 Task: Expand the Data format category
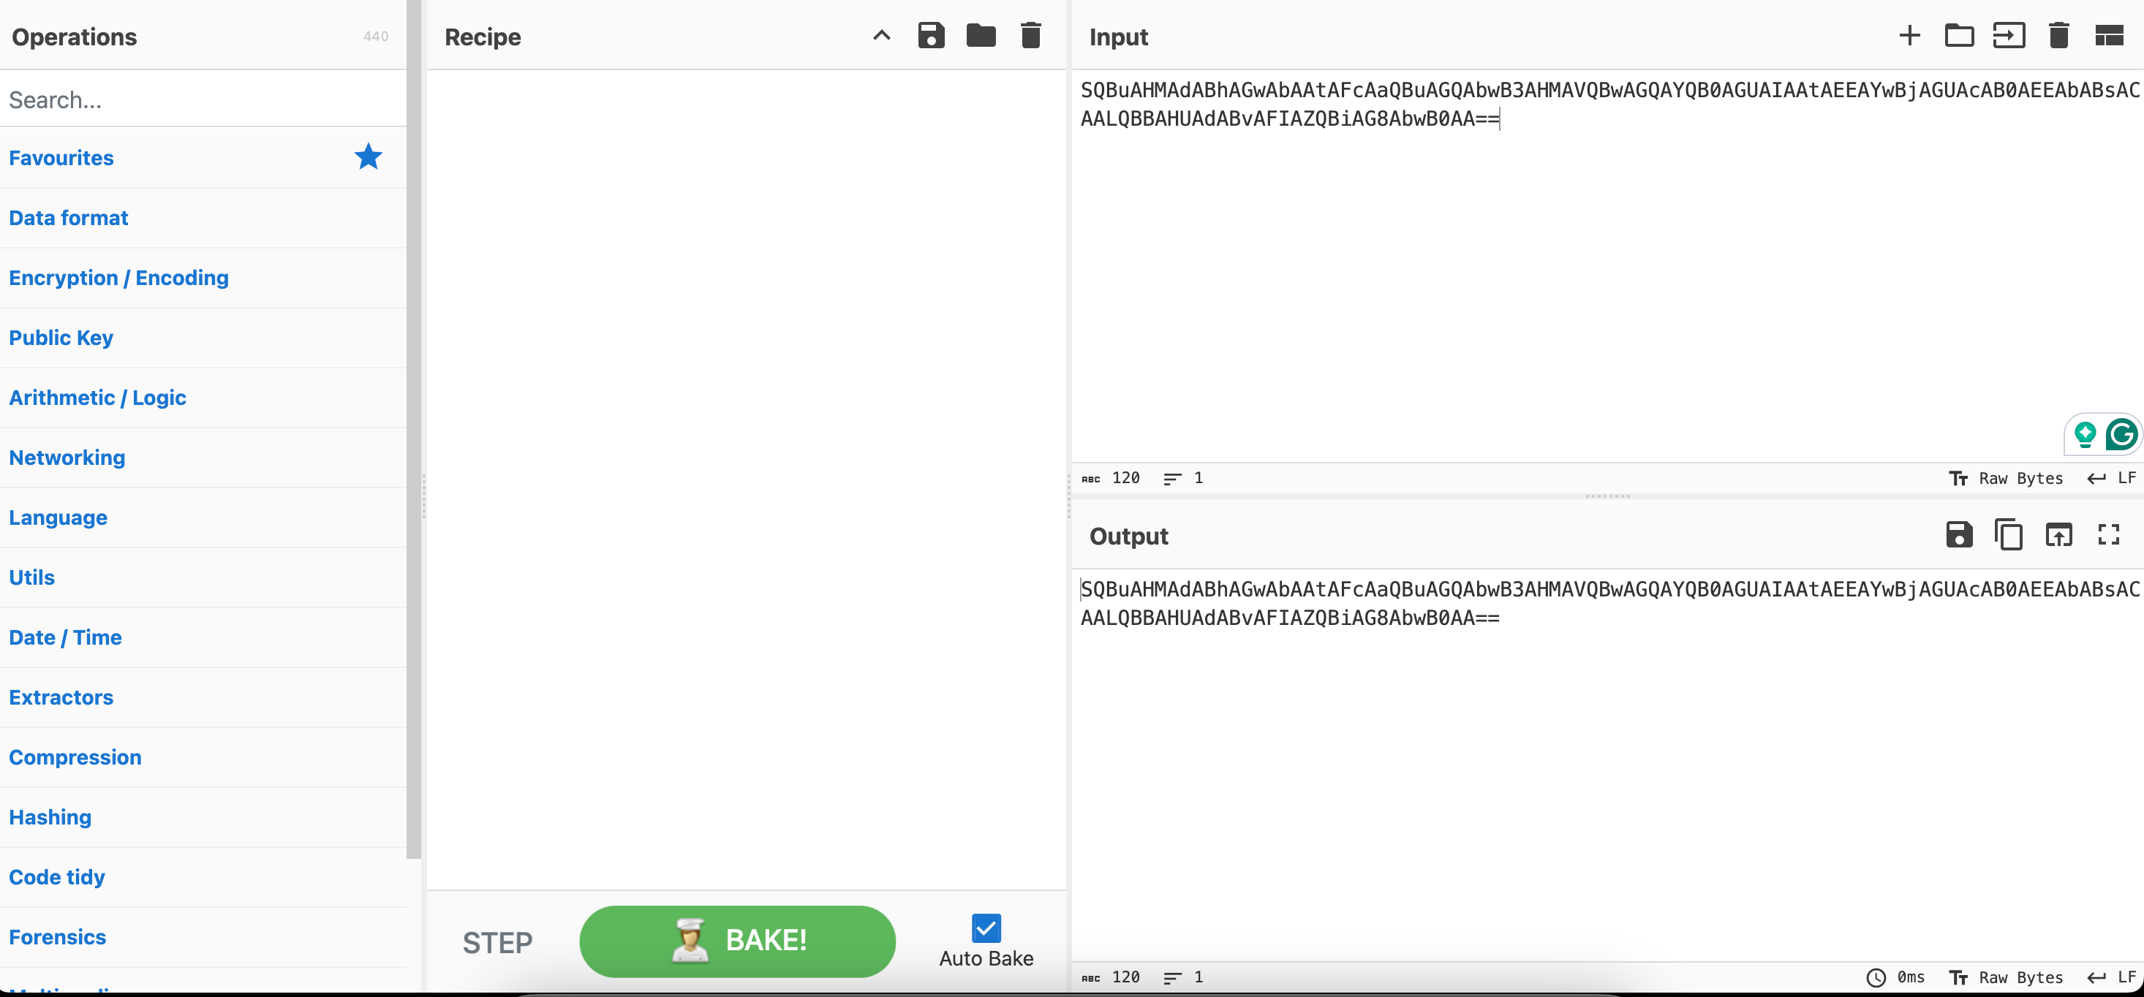click(x=203, y=218)
